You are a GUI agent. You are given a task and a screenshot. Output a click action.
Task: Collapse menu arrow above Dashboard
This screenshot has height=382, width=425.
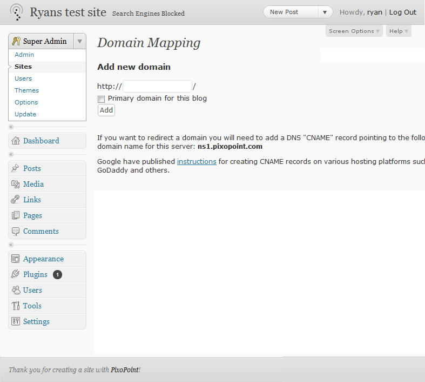coord(11,127)
